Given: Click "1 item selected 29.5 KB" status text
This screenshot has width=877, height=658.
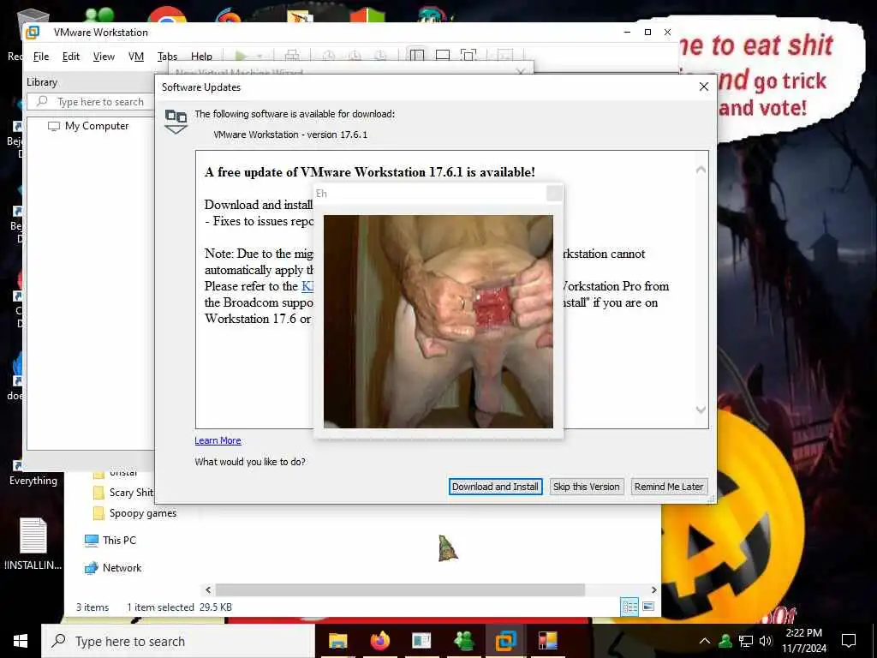Looking at the screenshot, I should tap(179, 607).
